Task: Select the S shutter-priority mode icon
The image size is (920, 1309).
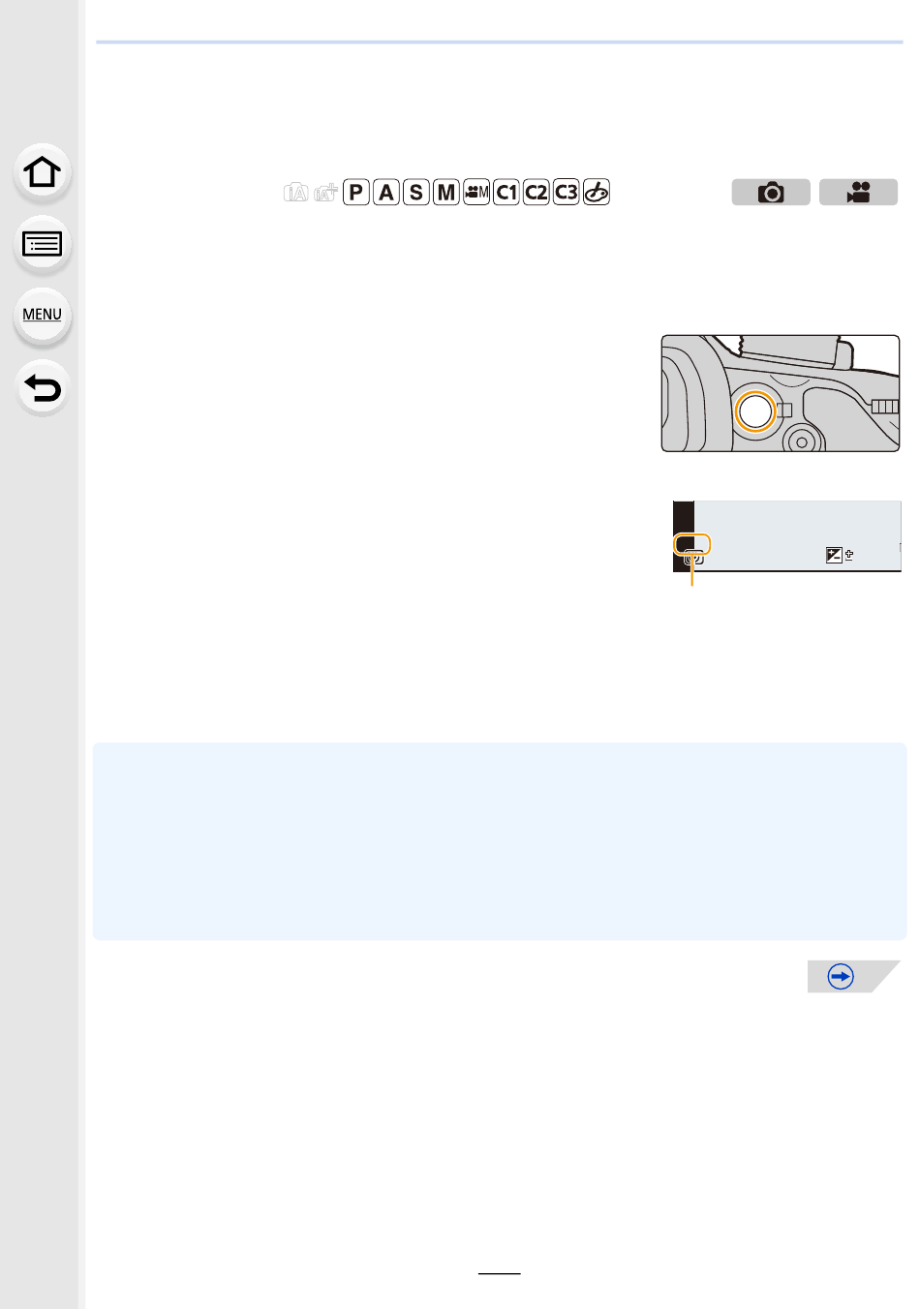Action: 416,192
